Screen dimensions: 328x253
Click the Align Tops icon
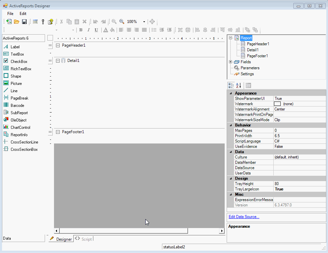(x=222, y=30)
